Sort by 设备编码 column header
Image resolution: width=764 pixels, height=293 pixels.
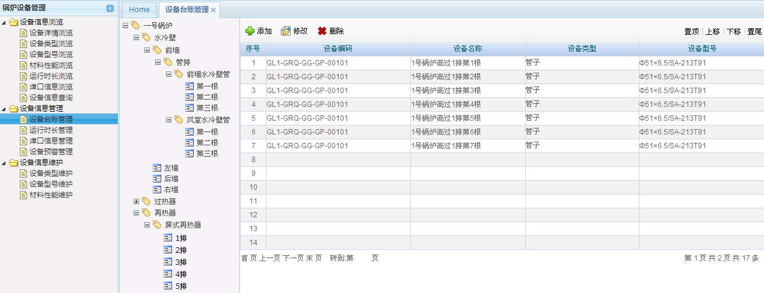tap(337, 49)
